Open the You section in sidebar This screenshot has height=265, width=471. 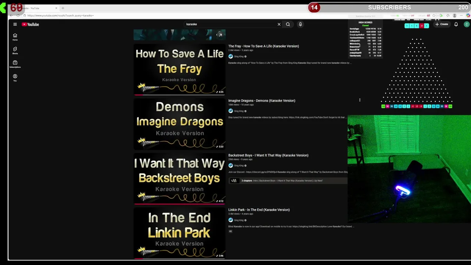(x=15, y=78)
